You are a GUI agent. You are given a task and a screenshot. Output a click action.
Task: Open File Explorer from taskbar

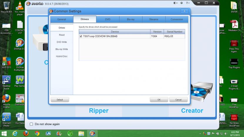pyautogui.click(x=81, y=133)
